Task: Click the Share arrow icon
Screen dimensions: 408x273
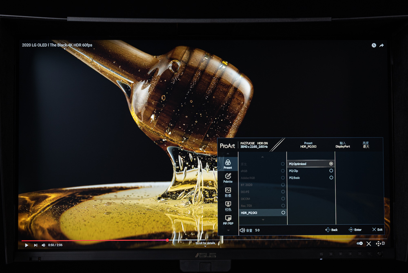Action: pos(381,45)
